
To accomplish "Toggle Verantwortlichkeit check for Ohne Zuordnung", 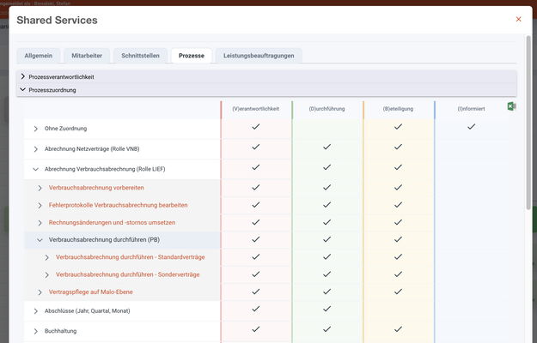I will (256, 126).
